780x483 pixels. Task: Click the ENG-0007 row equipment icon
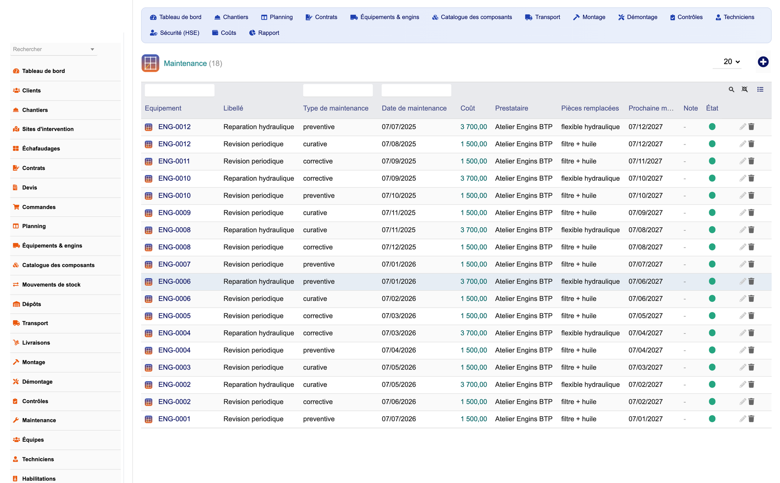tap(148, 265)
